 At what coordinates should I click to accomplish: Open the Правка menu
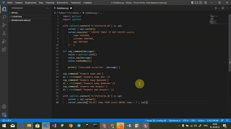pos(19,3)
